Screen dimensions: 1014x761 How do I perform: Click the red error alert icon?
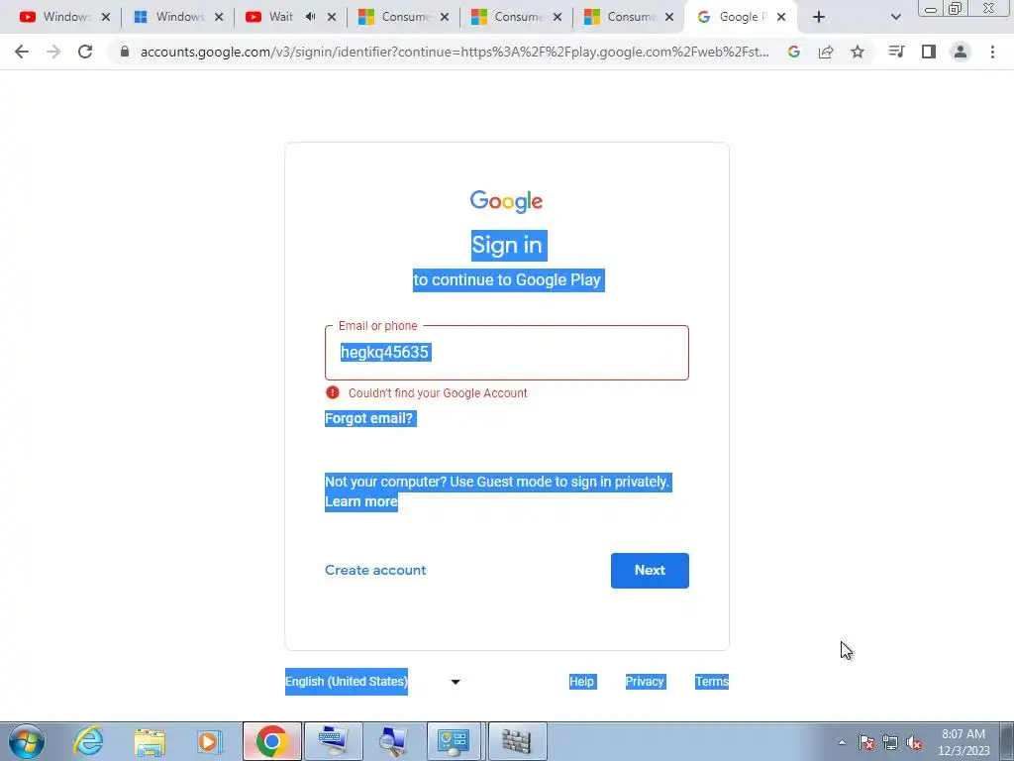[x=333, y=392]
